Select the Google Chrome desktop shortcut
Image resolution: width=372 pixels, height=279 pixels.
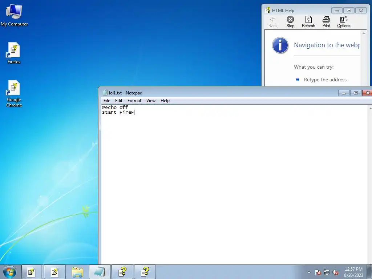[x=14, y=93]
